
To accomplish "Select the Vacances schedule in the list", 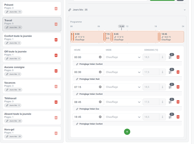I will (32, 86).
